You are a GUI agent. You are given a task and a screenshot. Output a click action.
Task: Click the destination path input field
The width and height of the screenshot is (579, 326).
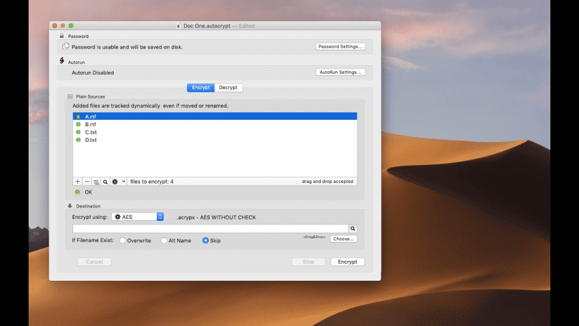pyautogui.click(x=210, y=228)
